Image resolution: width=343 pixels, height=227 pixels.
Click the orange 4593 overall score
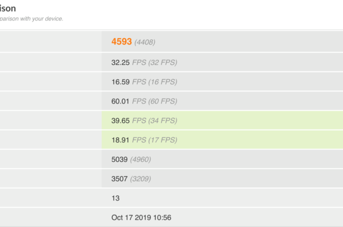pyautogui.click(x=121, y=42)
